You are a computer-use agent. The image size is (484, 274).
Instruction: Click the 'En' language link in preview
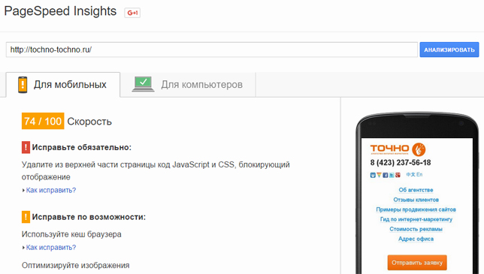(419, 174)
